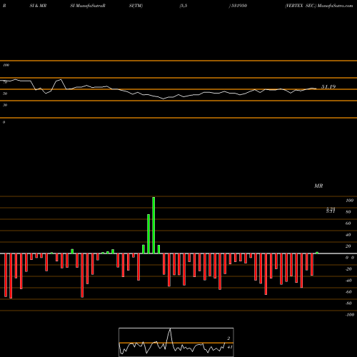Click the 41 value in the mini chart
This screenshot has height=357, width=357.
229,347
